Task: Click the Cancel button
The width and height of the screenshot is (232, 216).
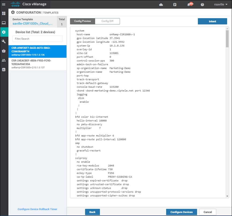Action: point(208,212)
